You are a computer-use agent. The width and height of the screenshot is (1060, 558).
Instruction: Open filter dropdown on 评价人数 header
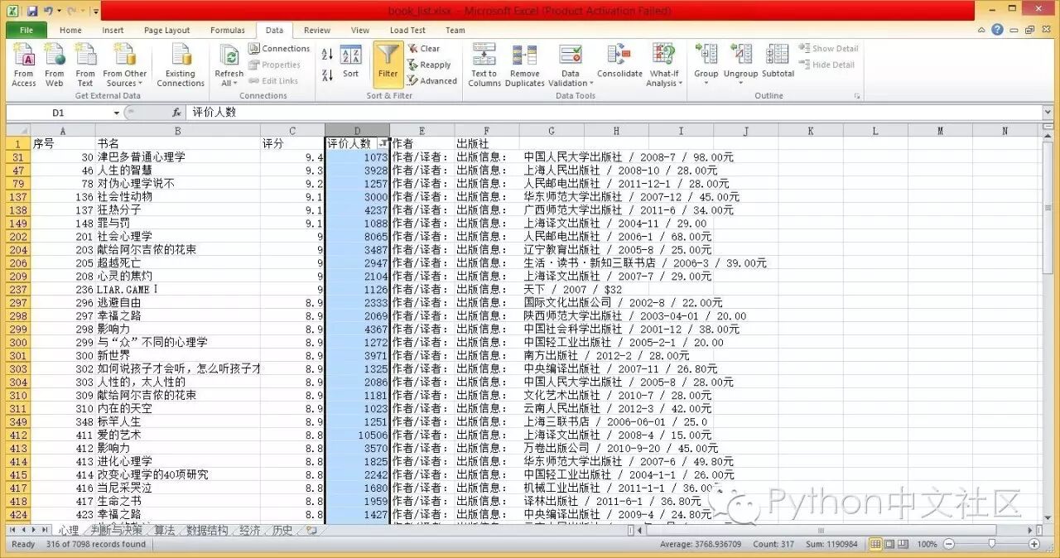[383, 143]
